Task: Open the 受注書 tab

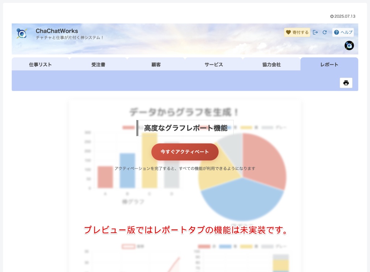Action: pyautogui.click(x=98, y=64)
